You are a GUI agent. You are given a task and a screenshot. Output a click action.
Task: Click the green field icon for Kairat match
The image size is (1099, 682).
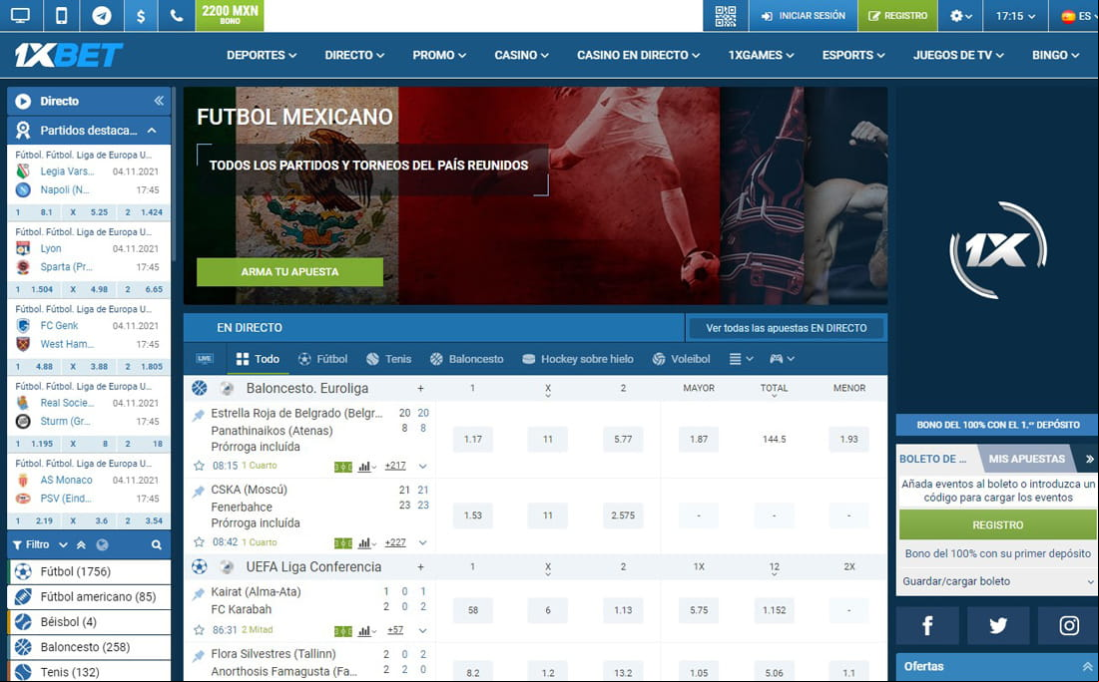point(343,631)
